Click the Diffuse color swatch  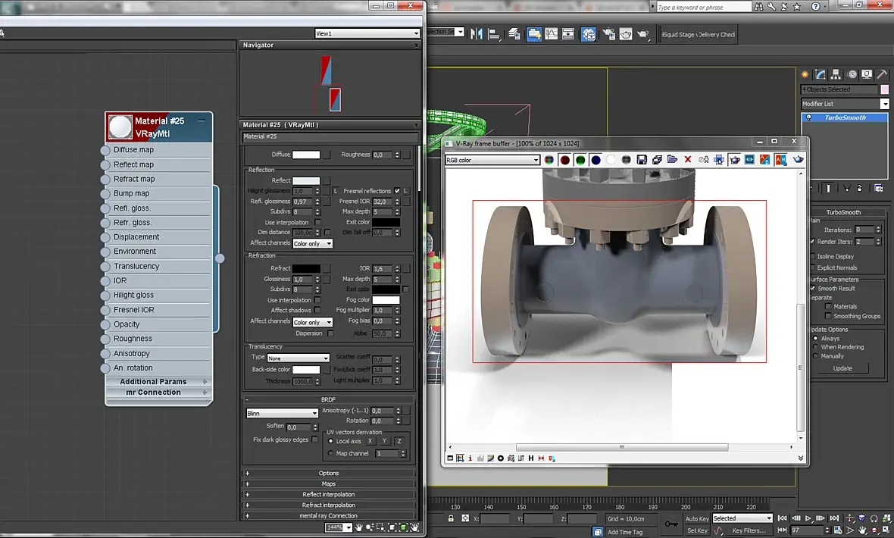(x=306, y=155)
